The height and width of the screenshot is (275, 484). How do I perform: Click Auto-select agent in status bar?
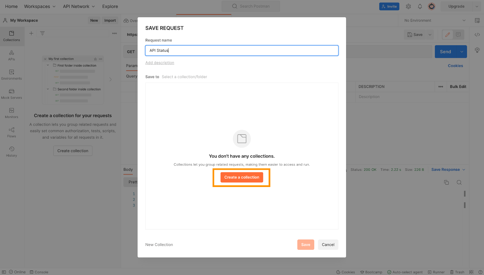point(405,272)
